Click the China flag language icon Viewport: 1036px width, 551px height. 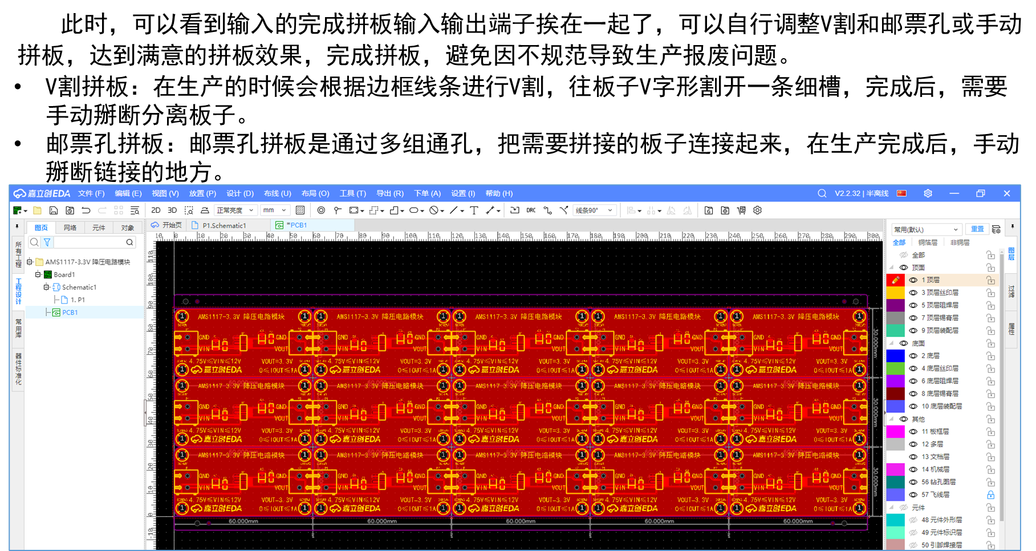click(902, 193)
